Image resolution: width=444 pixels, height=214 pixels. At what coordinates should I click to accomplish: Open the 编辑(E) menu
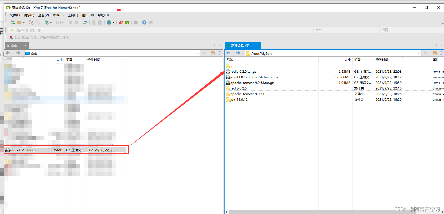tap(29, 15)
